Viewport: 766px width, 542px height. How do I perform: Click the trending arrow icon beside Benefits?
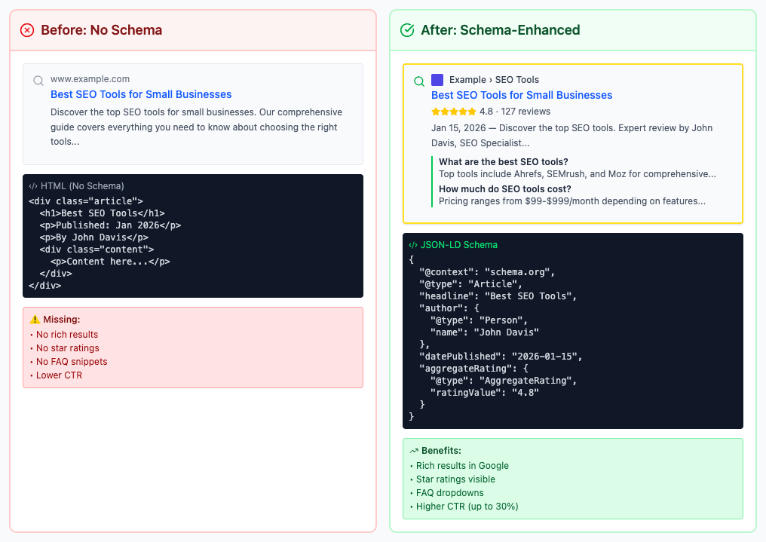point(414,451)
